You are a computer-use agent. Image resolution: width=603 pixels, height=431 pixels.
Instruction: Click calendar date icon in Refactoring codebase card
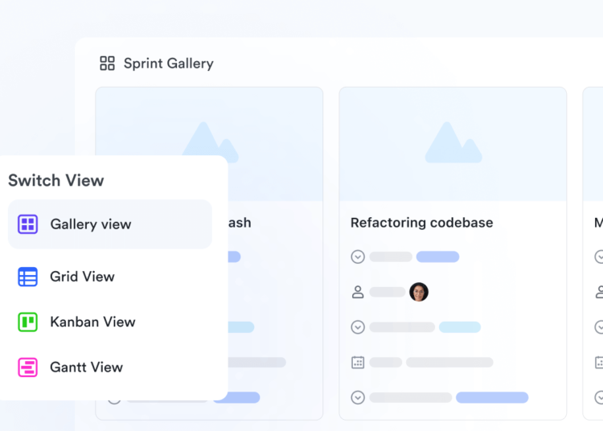358,362
